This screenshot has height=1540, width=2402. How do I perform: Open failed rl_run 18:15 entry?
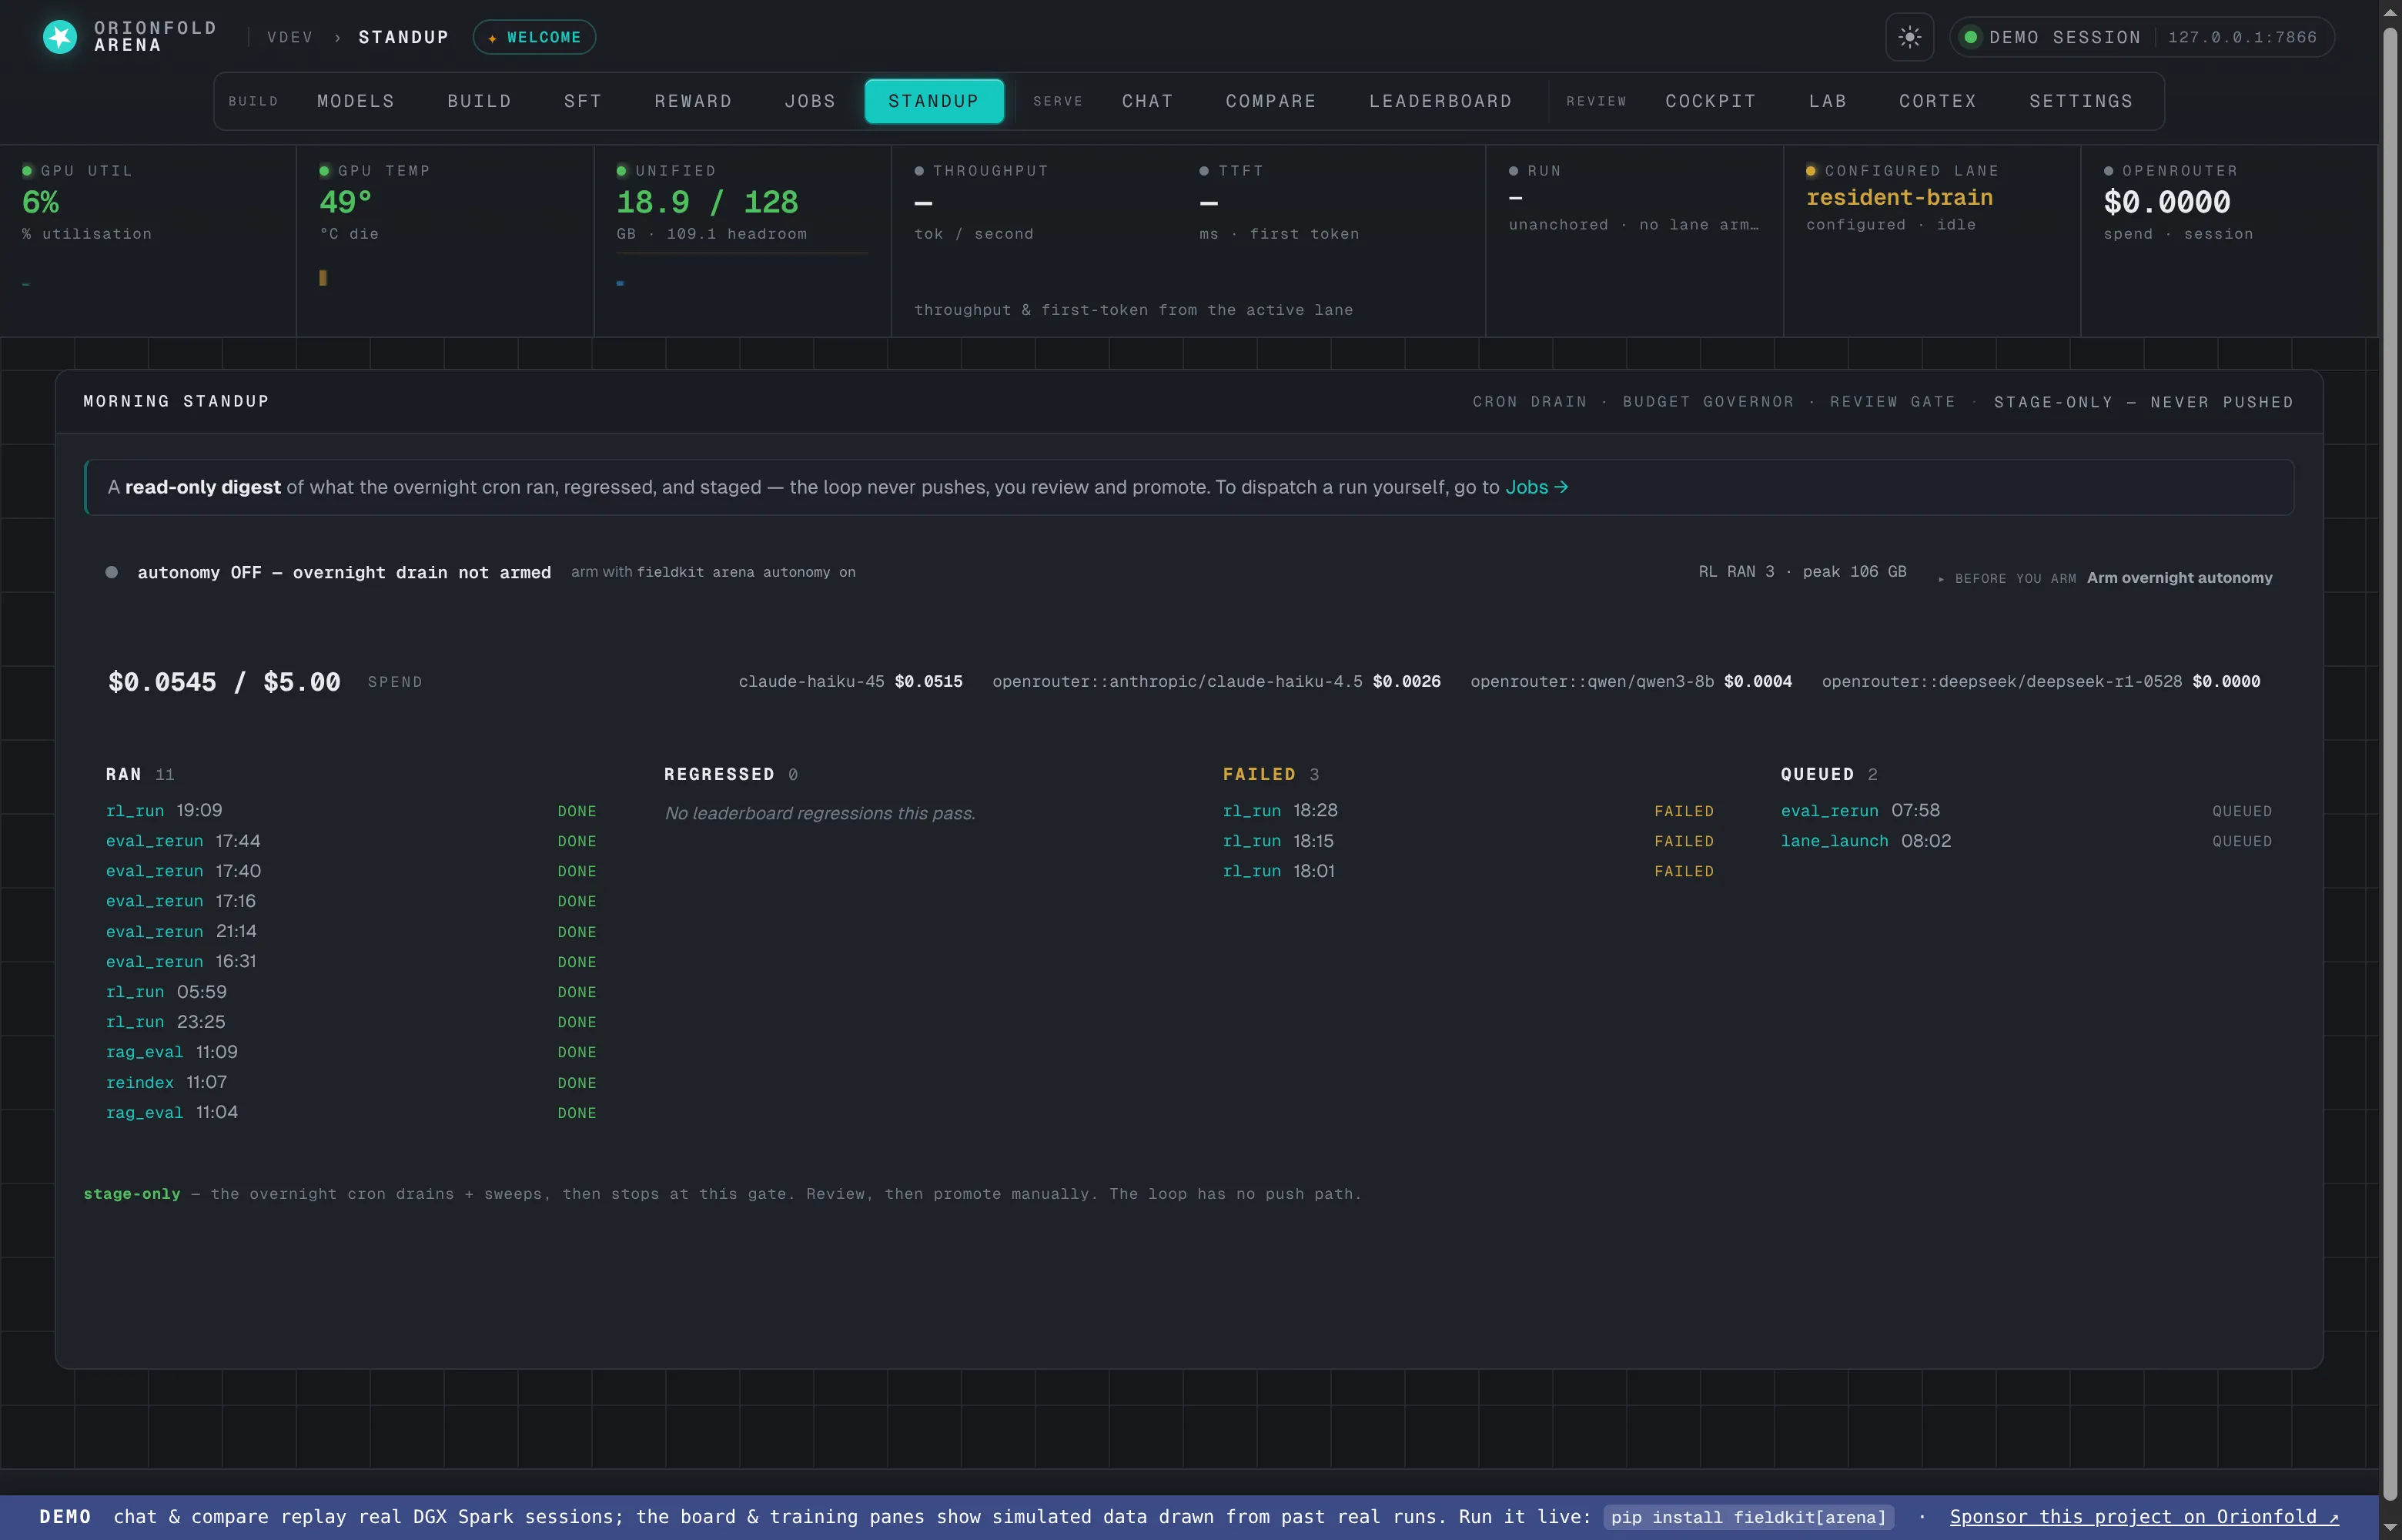click(x=1468, y=841)
